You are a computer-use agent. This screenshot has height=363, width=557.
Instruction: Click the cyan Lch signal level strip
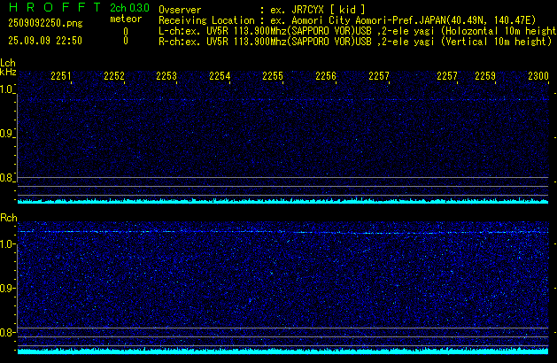[282, 201]
